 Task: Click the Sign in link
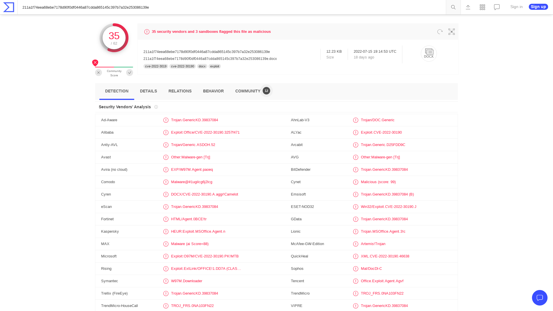point(516,7)
